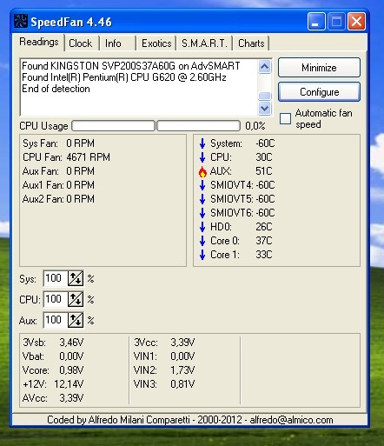Click the '3Vsb: 3,46V' voltage reading
The height and width of the screenshot is (446, 384).
(53, 343)
